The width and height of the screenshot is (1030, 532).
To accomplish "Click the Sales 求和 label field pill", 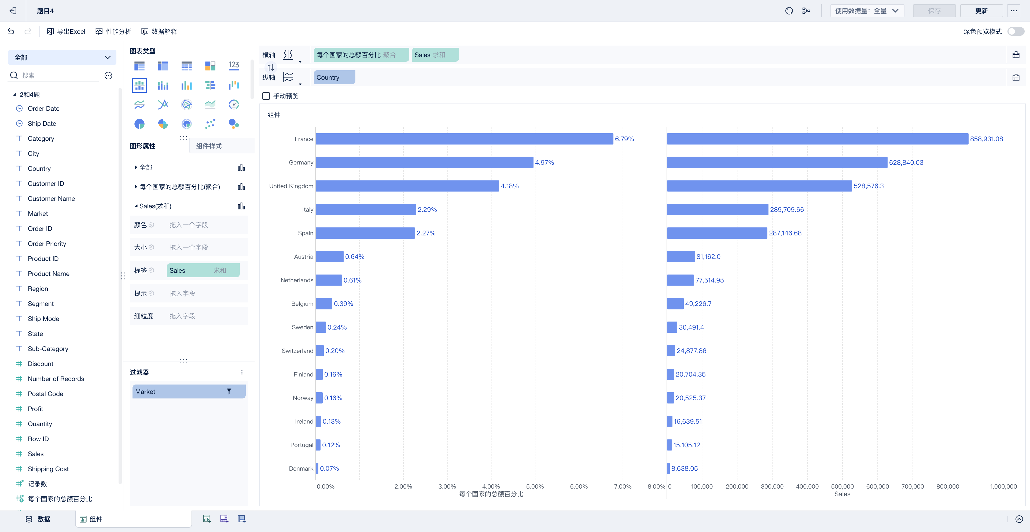I will pyautogui.click(x=203, y=271).
